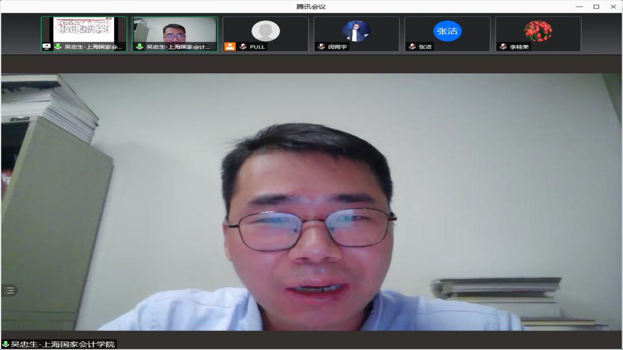Maximize the 腾讯会议 window
The width and height of the screenshot is (623, 350).
click(596, 6)
